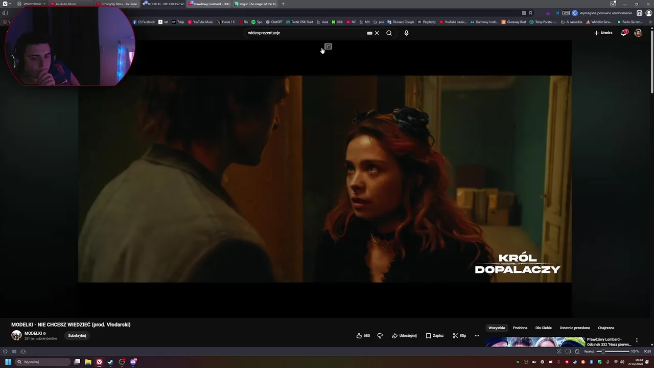654x368 pixels.
Task: Click the Resetuj zoom button in status bar
Action: pos(589,352)
